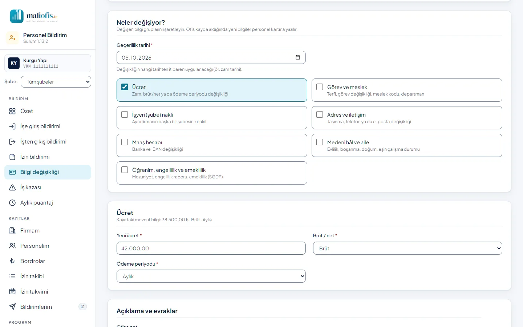Open the Firmam page link
The image size is (523, 327).
point(48,231)
